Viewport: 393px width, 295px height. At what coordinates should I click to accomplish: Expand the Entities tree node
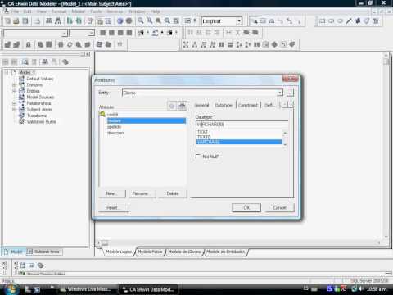click(x=14, y=91)
